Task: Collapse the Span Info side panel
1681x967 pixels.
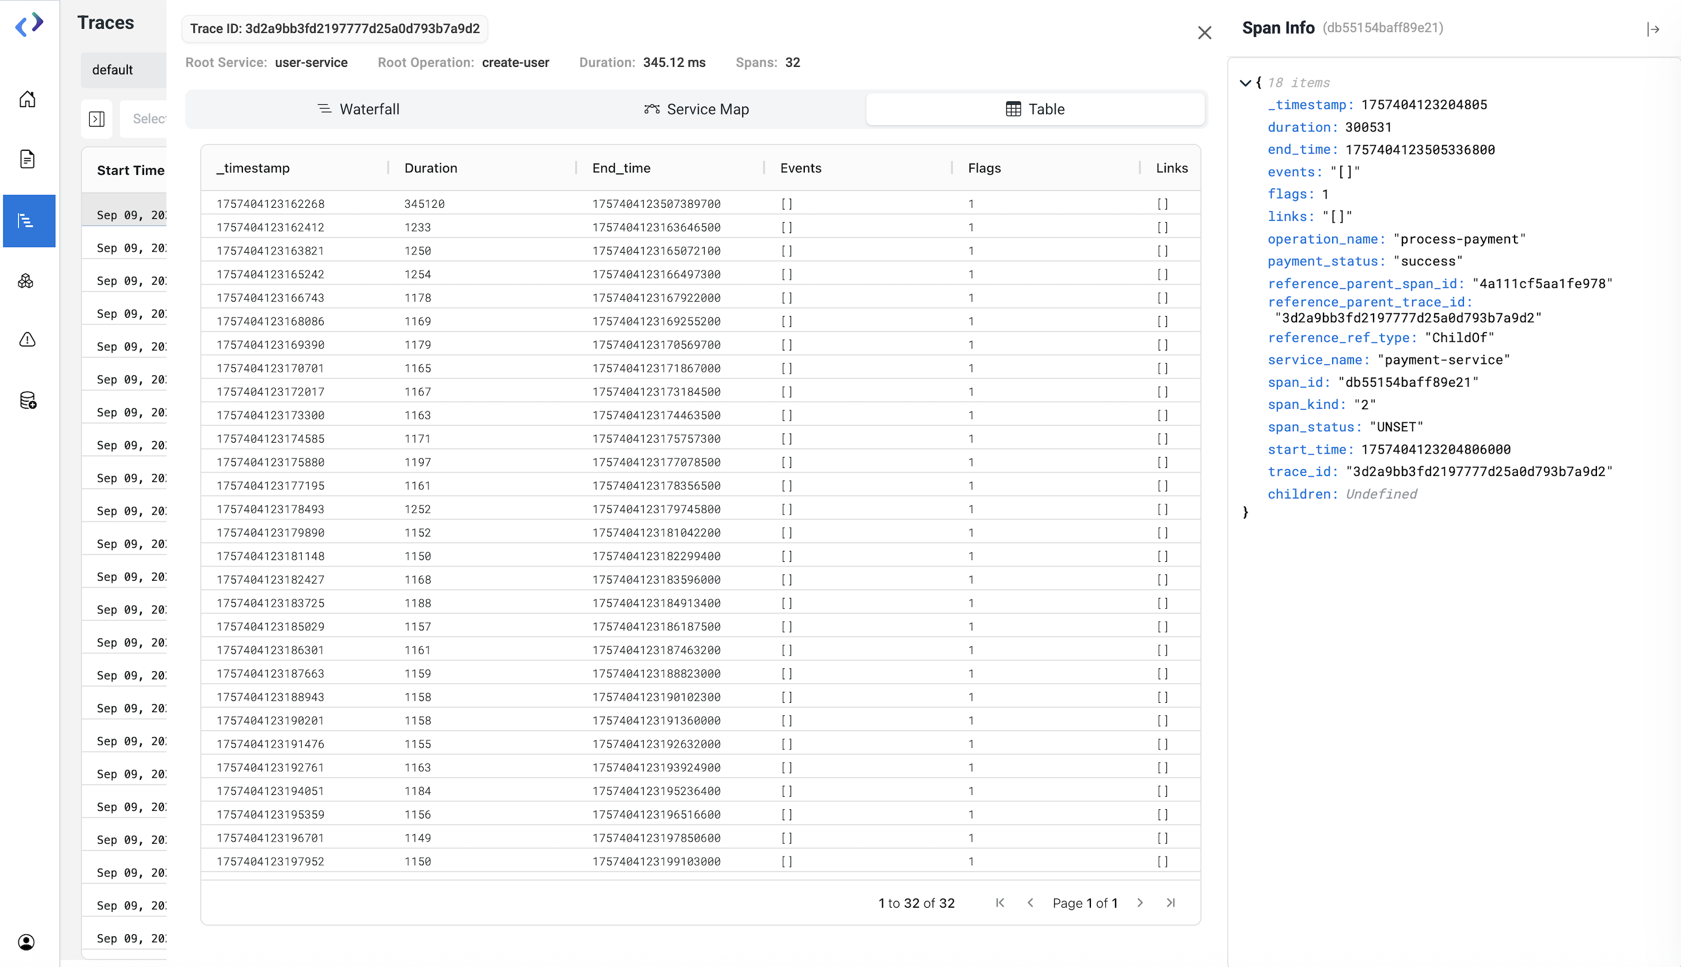Action: point(1653,29)
